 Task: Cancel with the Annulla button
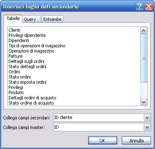(x=136, y=141)
